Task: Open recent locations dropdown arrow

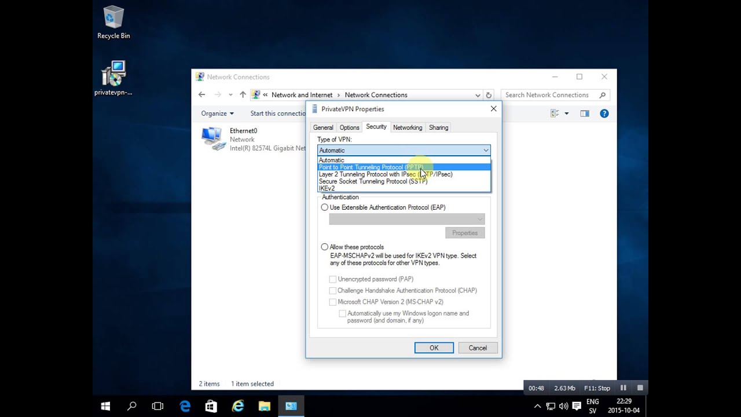Action: (230, 95)
